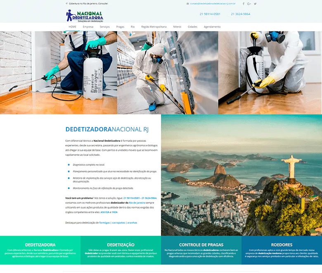This screenshot has height=273, width=322.
Task: Open the Região Metropolitana menu item
Action: coord(154,27)
